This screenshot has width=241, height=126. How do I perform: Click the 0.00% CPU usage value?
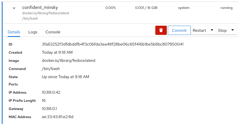(111, 8)
